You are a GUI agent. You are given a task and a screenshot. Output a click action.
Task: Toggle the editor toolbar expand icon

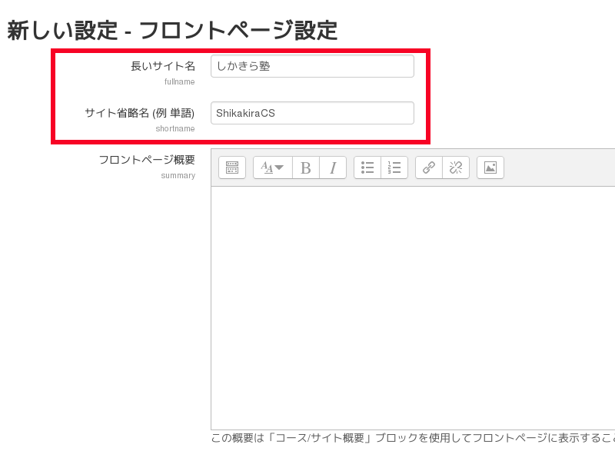tap(232, 167)
